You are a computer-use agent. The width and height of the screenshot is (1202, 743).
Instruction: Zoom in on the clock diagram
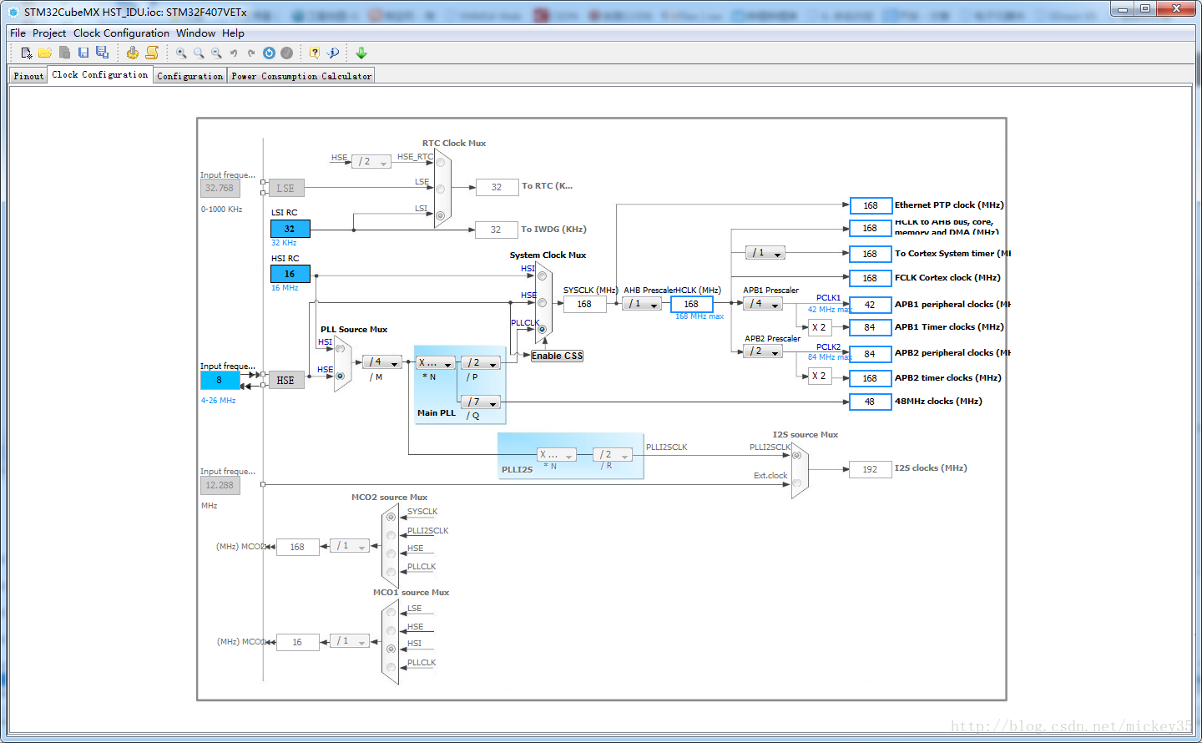[181, 53]
